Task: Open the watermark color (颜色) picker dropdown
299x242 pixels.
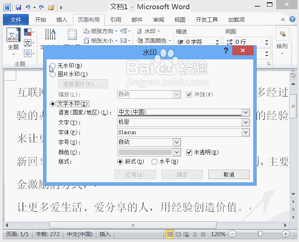Action: (177, 152)
